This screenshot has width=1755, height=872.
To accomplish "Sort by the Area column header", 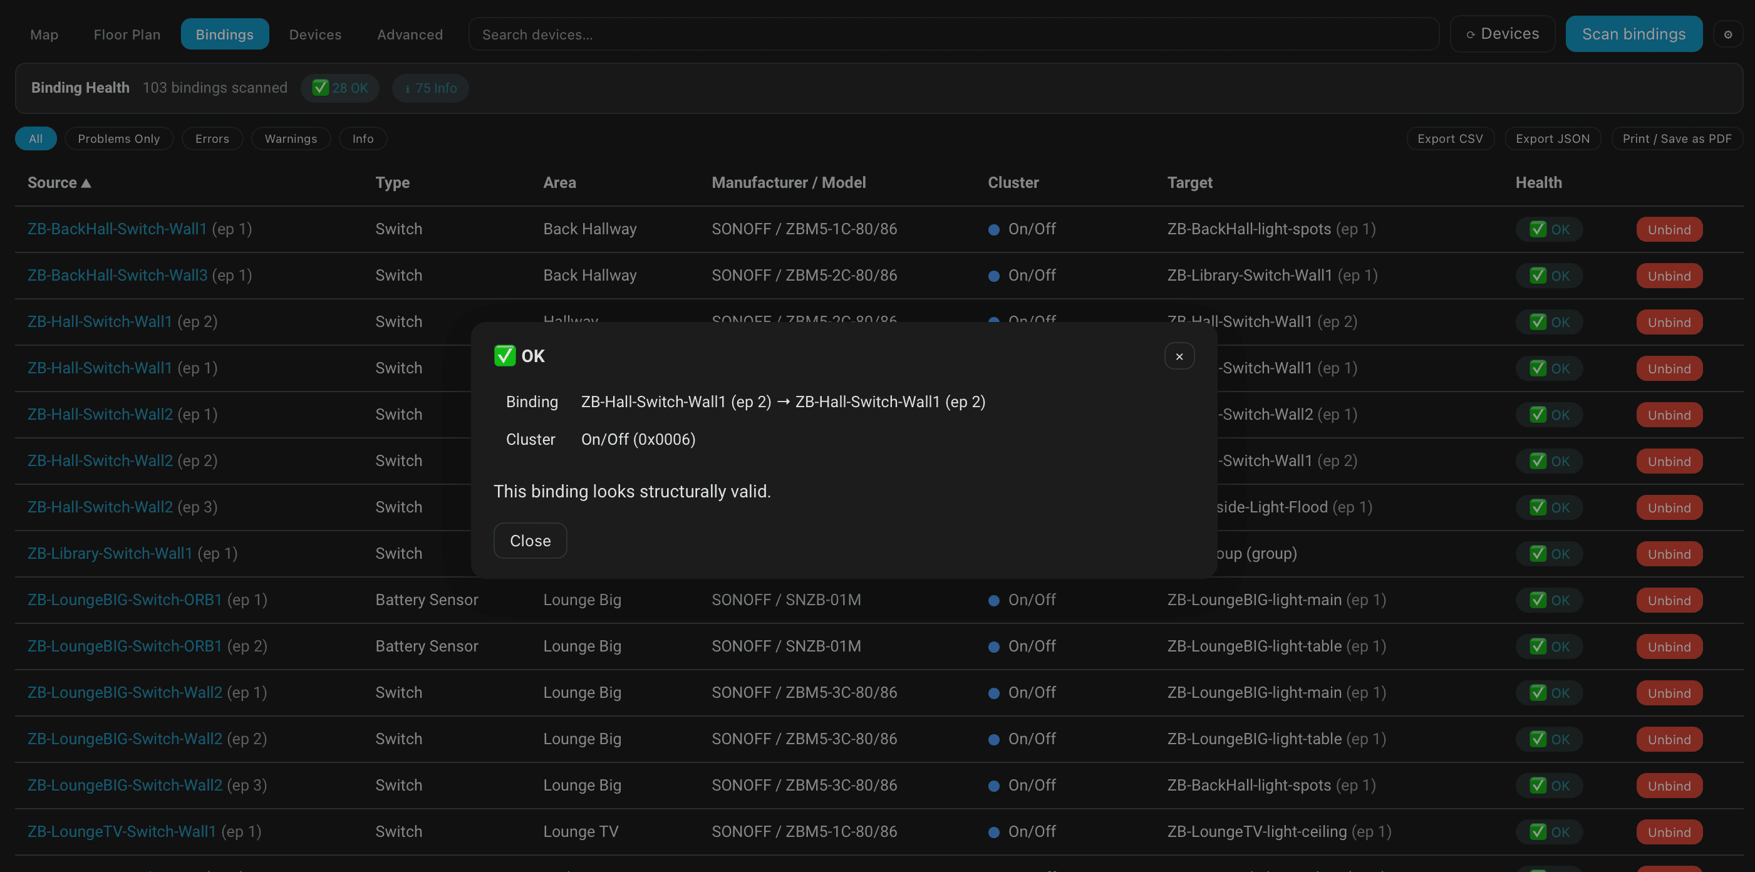I will (x=559, y=182).
